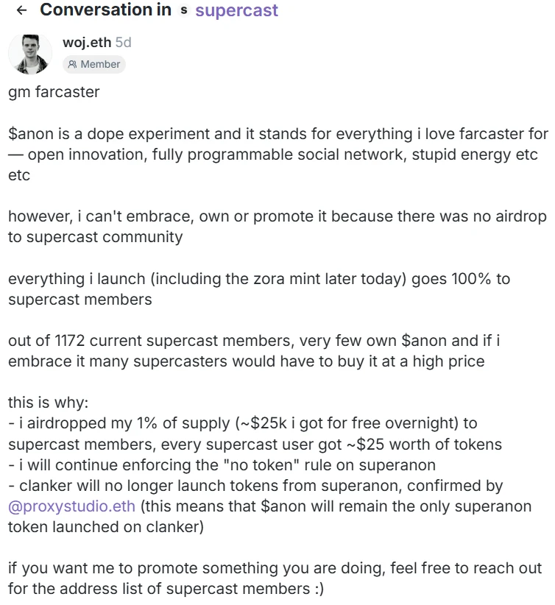The height and width of the screenshot is (605, 555).
Task: Click the back arrow to exit conversation
Action: pyautogui.click(x=21, y=10)
